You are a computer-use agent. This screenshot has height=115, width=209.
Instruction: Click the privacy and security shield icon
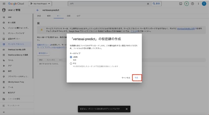pyautogui.click(x=4, y=76)
